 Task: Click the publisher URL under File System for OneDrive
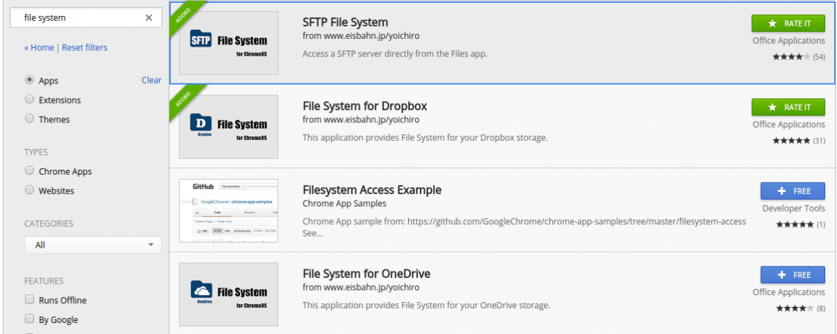click(361, 287)
